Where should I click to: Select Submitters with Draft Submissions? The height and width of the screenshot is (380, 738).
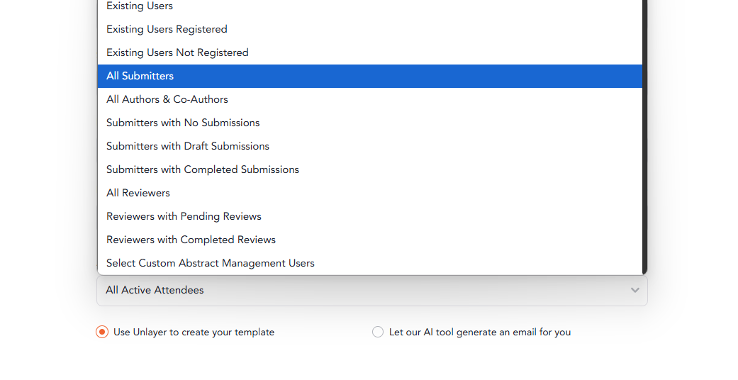(369, 147)
